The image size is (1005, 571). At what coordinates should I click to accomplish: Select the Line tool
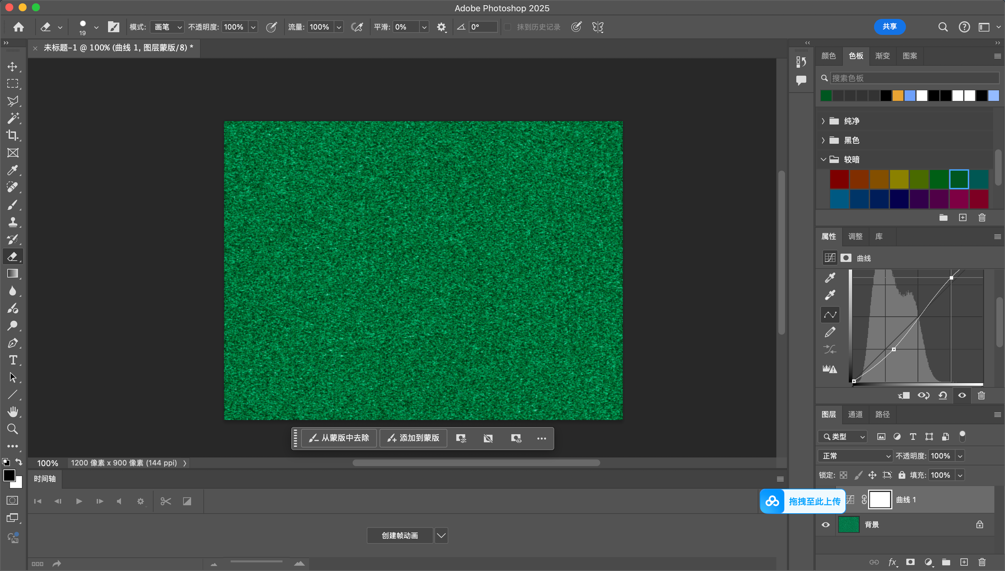[x=13, y=394]
